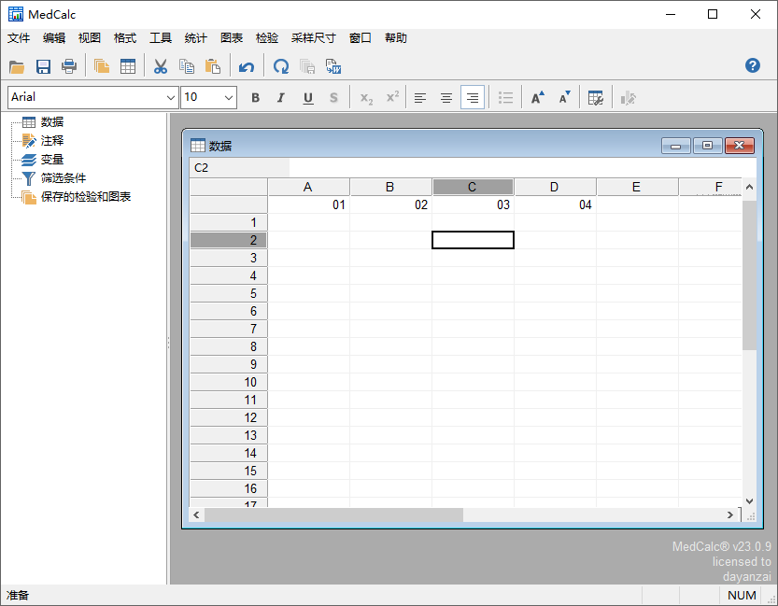Open the 图表 menu
778x606 pixels.
231,38
